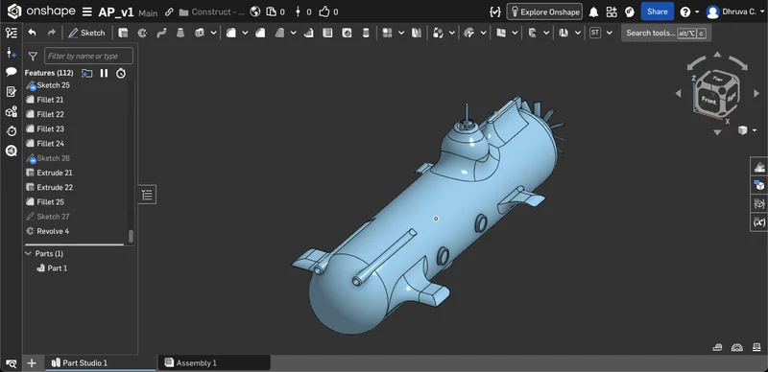
Task: Open the Help menu question mark
Action: pyautogui.click(x=684, y=12)
